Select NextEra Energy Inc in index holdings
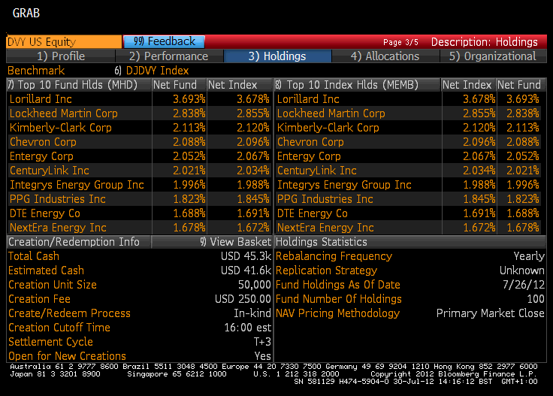Screen dimensions: 553x396 click(325, 228)
